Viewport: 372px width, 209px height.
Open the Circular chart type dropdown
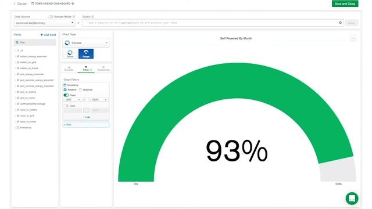point(86,42)
